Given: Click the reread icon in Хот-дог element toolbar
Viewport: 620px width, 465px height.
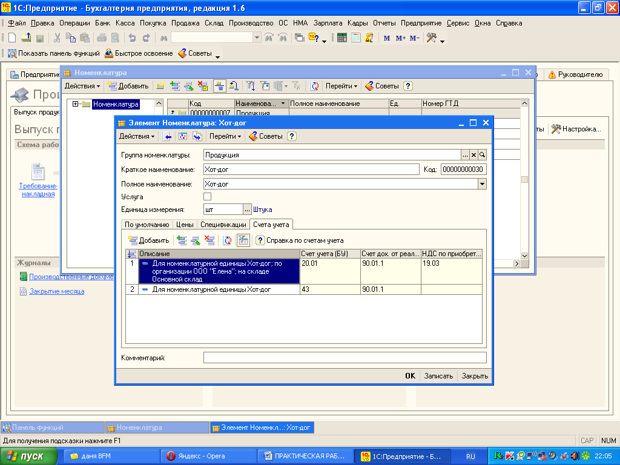Looking at the screenshot, I should click(183, 136).
